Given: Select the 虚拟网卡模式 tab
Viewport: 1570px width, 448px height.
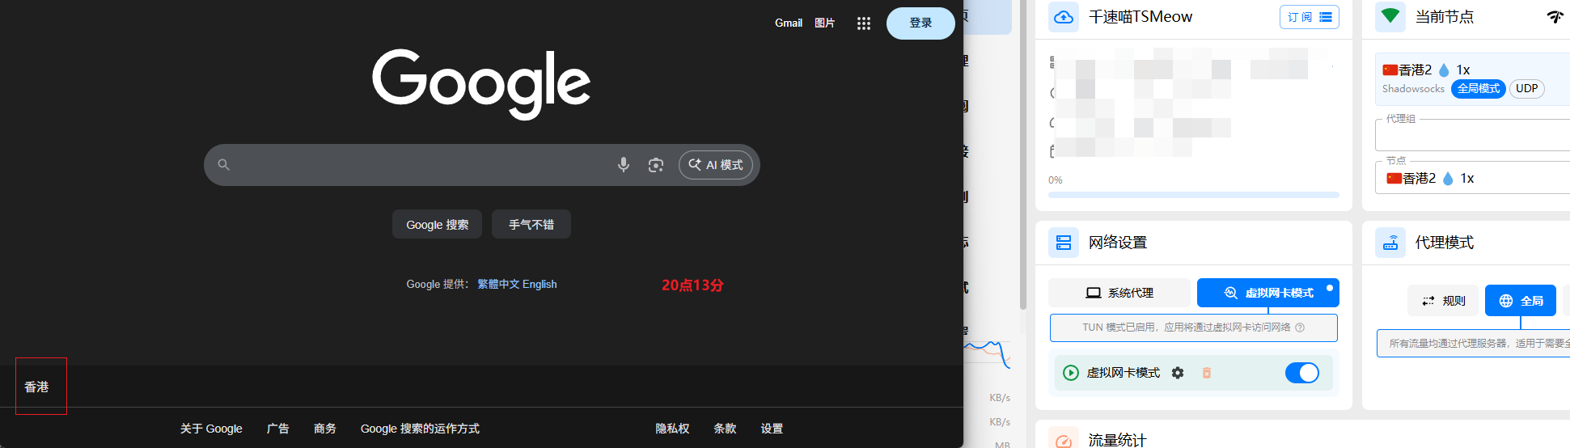Looking at the screenshot, I should (1267, 293).
